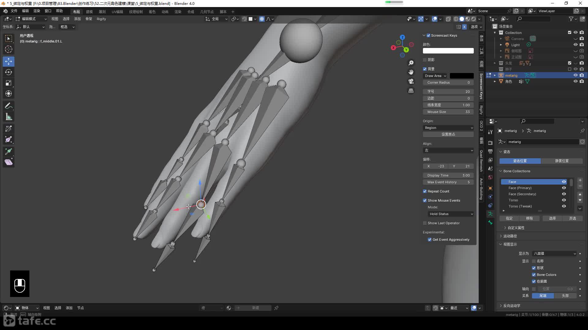Viewport: 588px width, 330px height.
Task: Hide the Face bone collection
Action: click(x=564, y=182)
